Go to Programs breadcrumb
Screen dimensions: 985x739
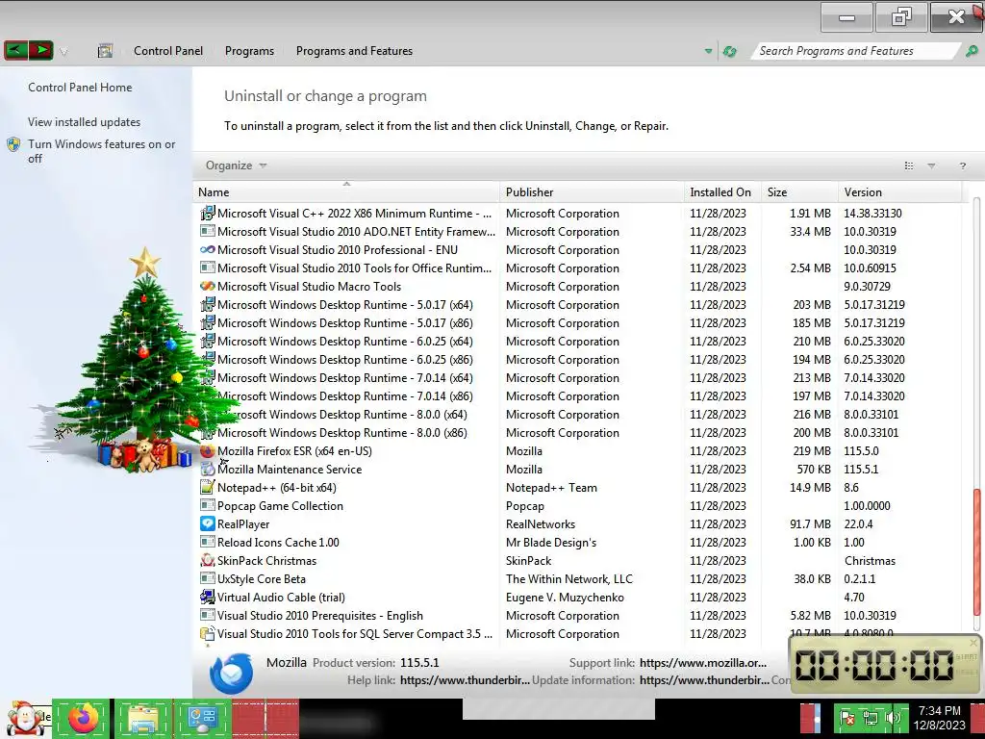(x=249, y=51)
